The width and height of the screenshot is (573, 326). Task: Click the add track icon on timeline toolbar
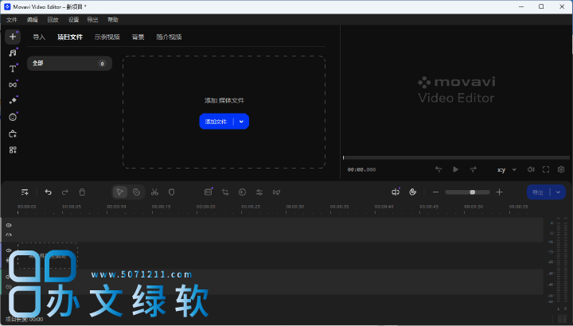coord(25,192)
